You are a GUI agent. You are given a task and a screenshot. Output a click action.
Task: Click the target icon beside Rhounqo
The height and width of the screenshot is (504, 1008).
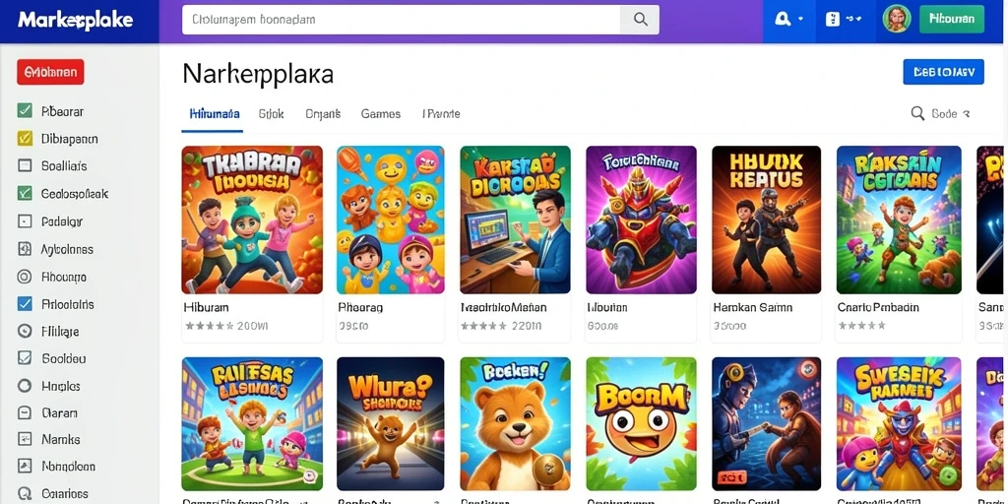pos(25,277)
